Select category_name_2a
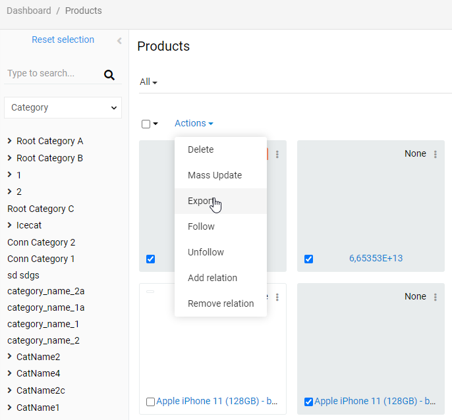This screenshot has height=420, width=452. 46,291
